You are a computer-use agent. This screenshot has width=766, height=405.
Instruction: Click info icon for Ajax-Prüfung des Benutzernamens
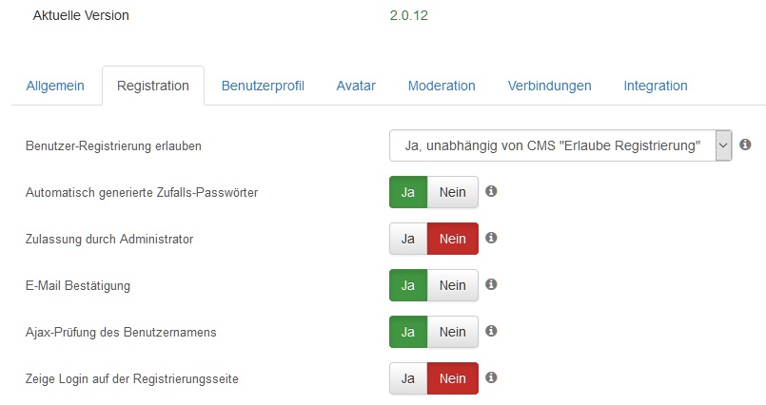coord(491,331)
